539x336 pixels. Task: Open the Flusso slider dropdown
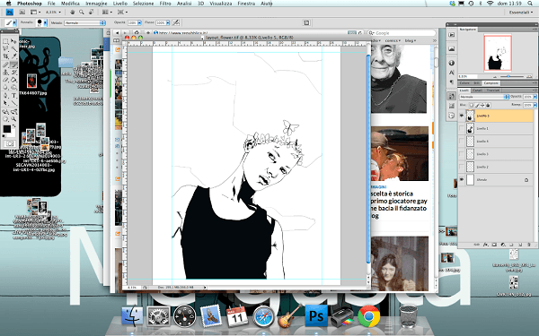click(168, 22)
